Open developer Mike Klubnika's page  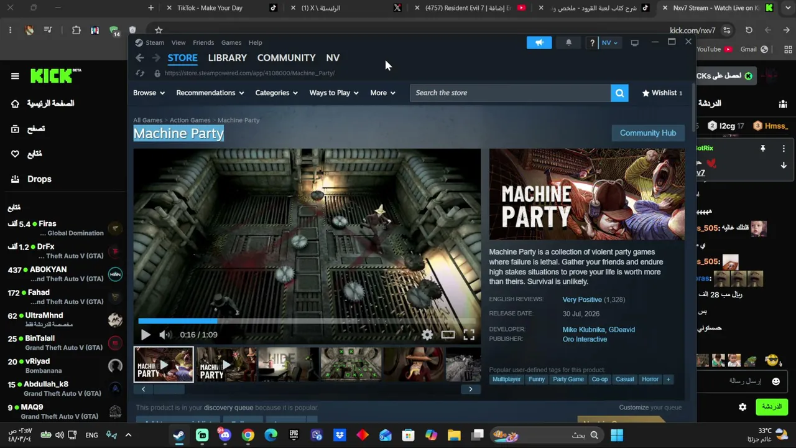[x=584, y=330]
